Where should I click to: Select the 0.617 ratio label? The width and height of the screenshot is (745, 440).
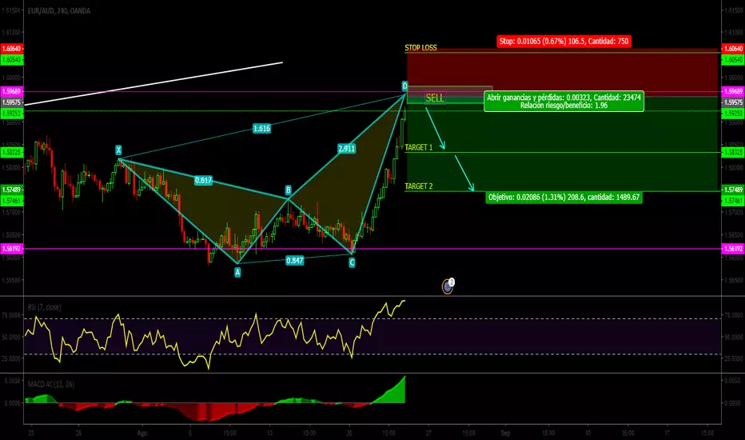click(x=203, y=180)
